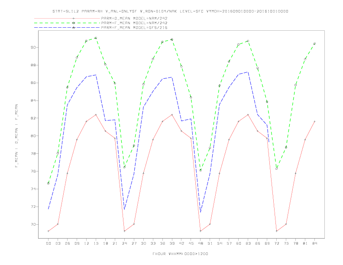Select legend entry PARM=F_MEAN MODEL=NAM/242
The width and height of the screenshot is (343, 265).
click(x=134, y=23)
